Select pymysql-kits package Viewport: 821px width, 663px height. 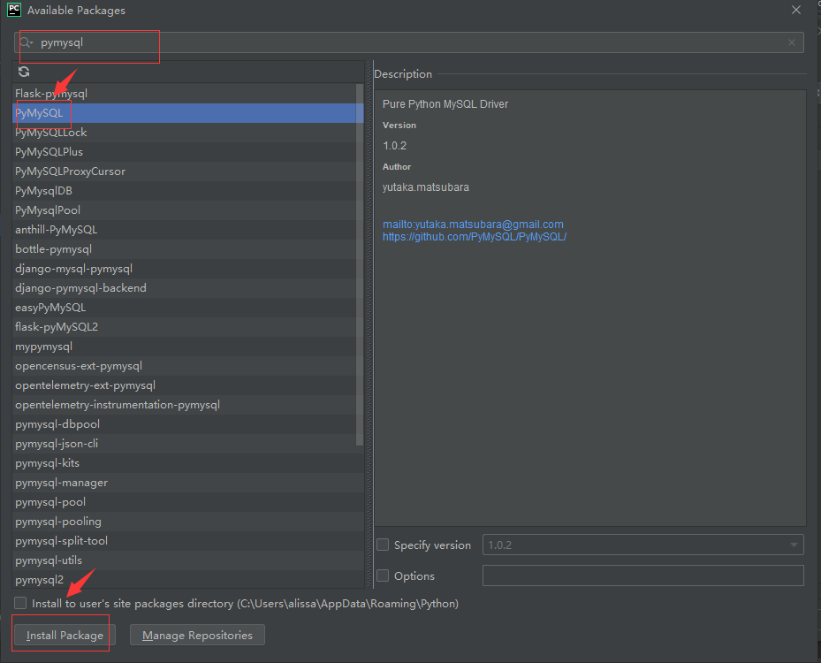(x=188, y=463)
